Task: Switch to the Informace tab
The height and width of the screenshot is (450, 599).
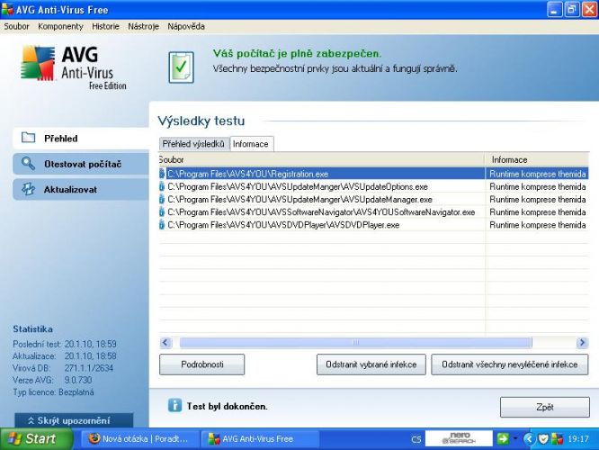Action: coord(251,144)
